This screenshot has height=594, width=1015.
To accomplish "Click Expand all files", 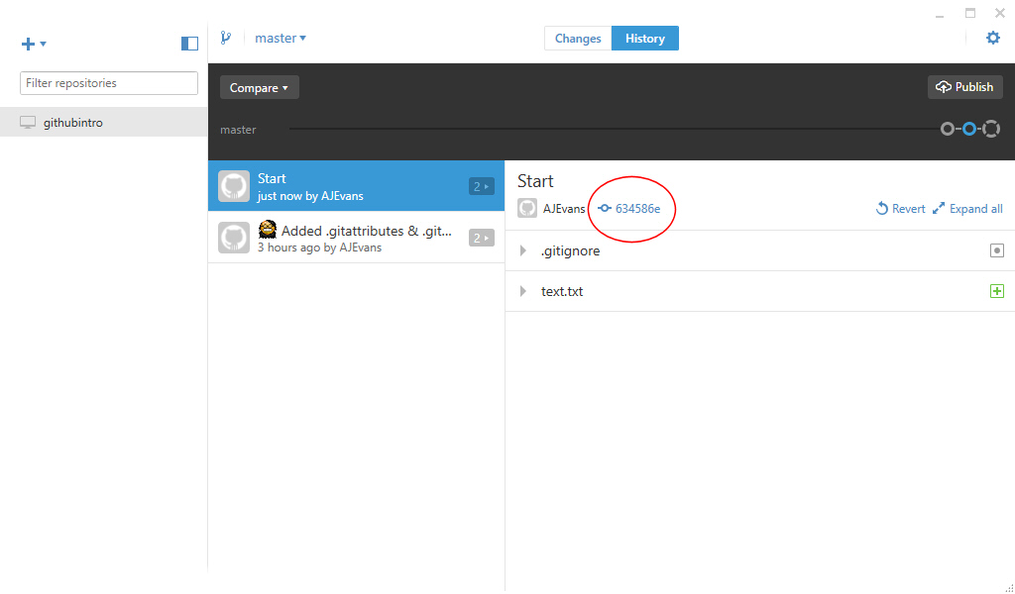I will coord(967,208).
